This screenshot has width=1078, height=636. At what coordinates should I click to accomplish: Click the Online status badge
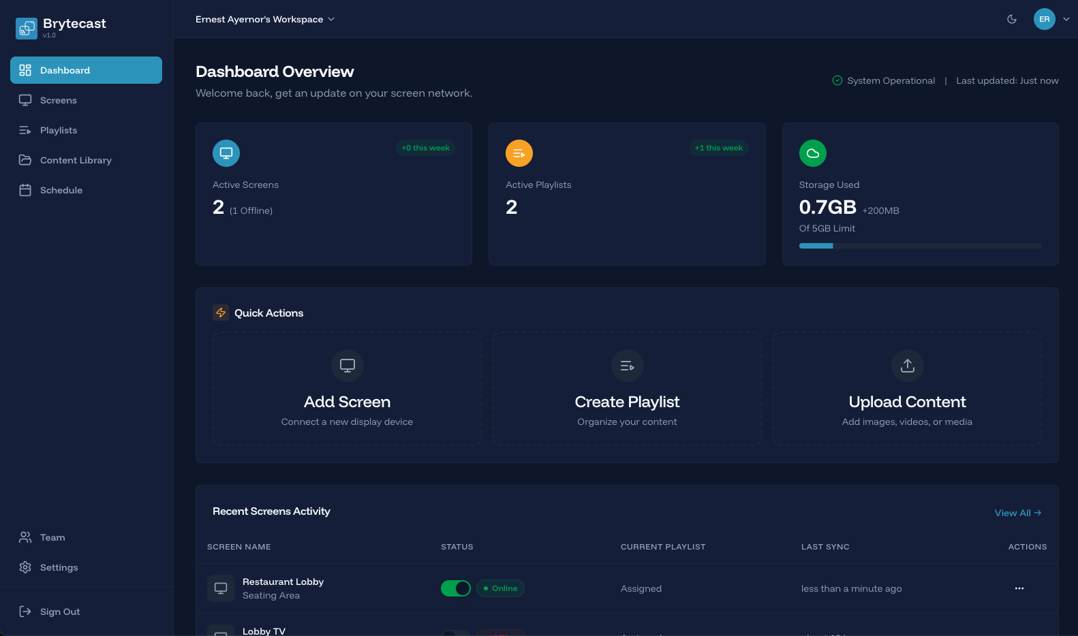point(500,588)
